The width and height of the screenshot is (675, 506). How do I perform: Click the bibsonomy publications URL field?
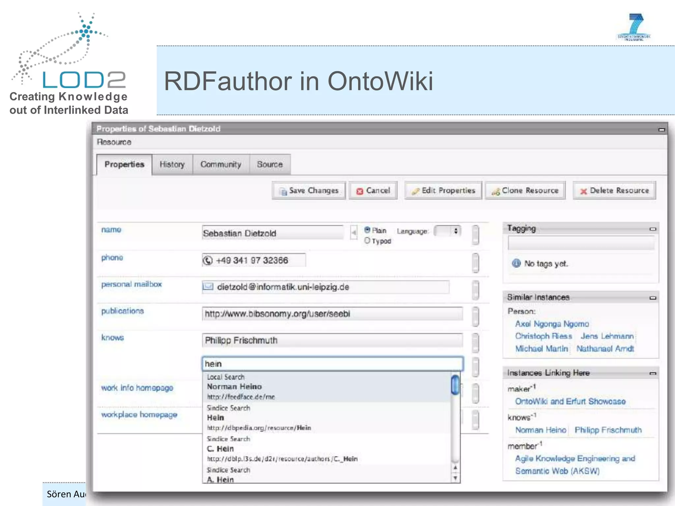click(x=333, y=314)
